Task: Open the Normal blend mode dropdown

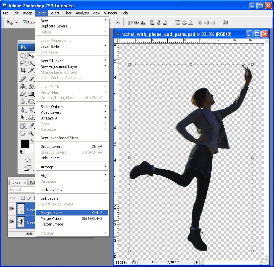Action: click(x=22, y=189)
